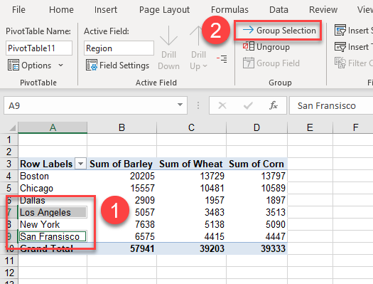The width and height of the screenshot is (373, 284).
Task: Select the wheat value 5138
Action: [191, 224]
